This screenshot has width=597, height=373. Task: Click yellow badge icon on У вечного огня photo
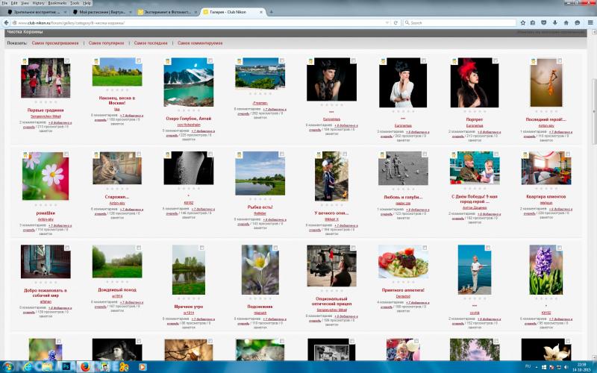pos(319,154)
